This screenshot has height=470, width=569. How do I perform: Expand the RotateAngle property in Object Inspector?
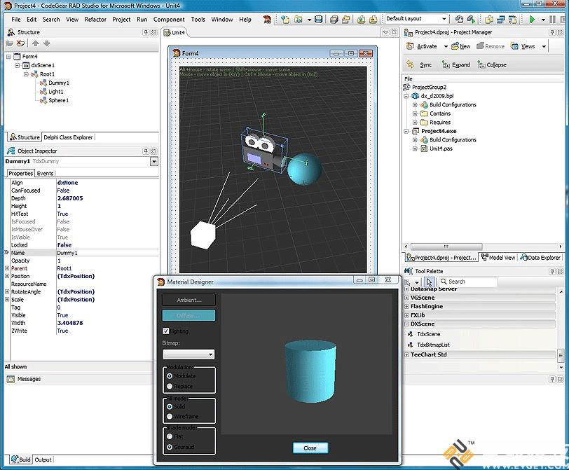(x=7, y=291)
